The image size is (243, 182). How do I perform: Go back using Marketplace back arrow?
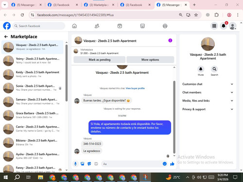point(6,37)
